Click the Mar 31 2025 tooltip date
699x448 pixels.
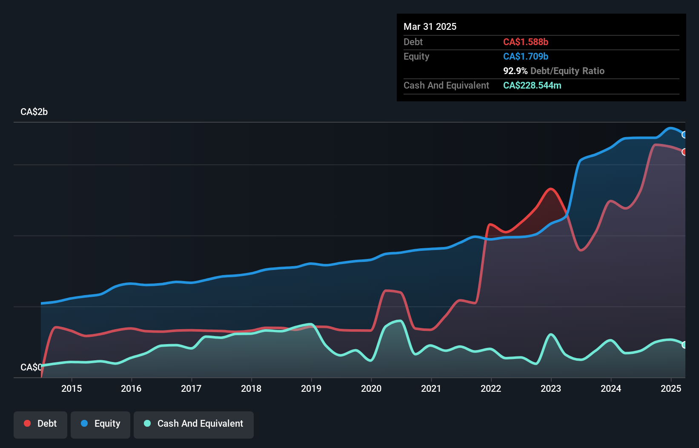(430, 26)
